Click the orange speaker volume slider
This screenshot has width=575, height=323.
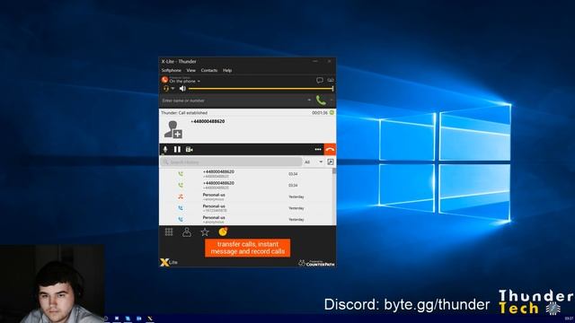tap(261, 89)
